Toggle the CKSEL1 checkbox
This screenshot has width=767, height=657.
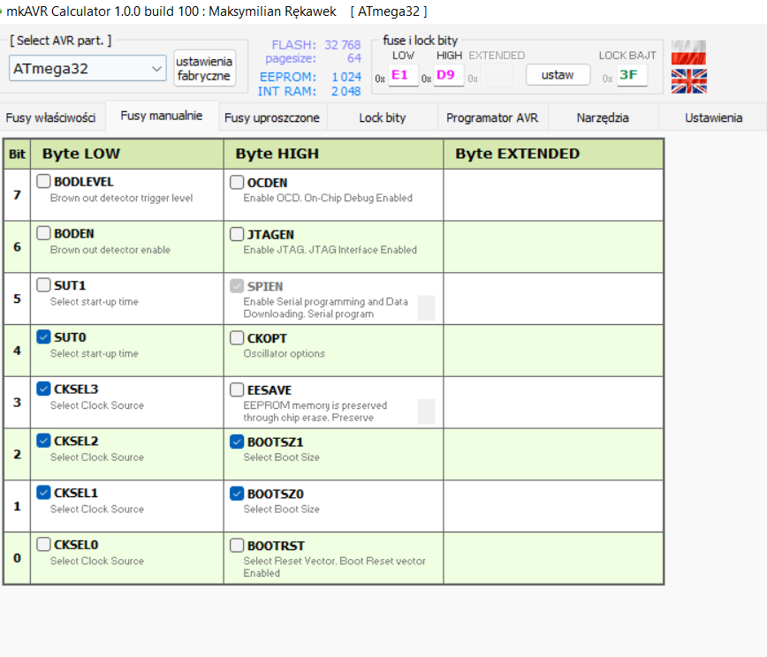[x=43, y=492]
